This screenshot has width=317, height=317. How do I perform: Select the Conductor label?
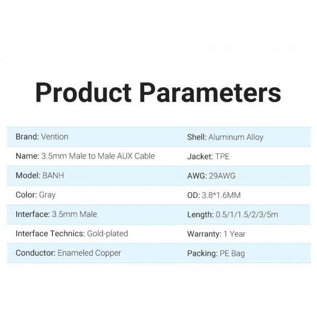(x=35, y=253)
